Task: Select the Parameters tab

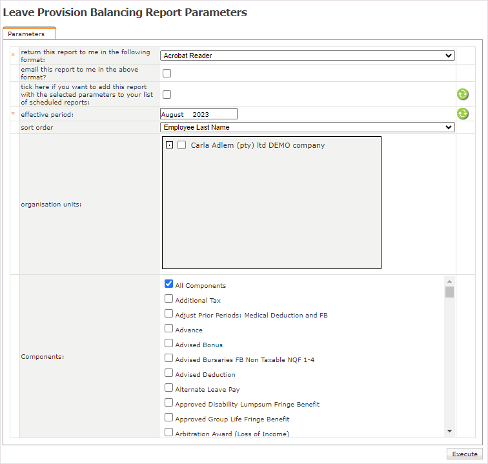Action: point(26,34)
